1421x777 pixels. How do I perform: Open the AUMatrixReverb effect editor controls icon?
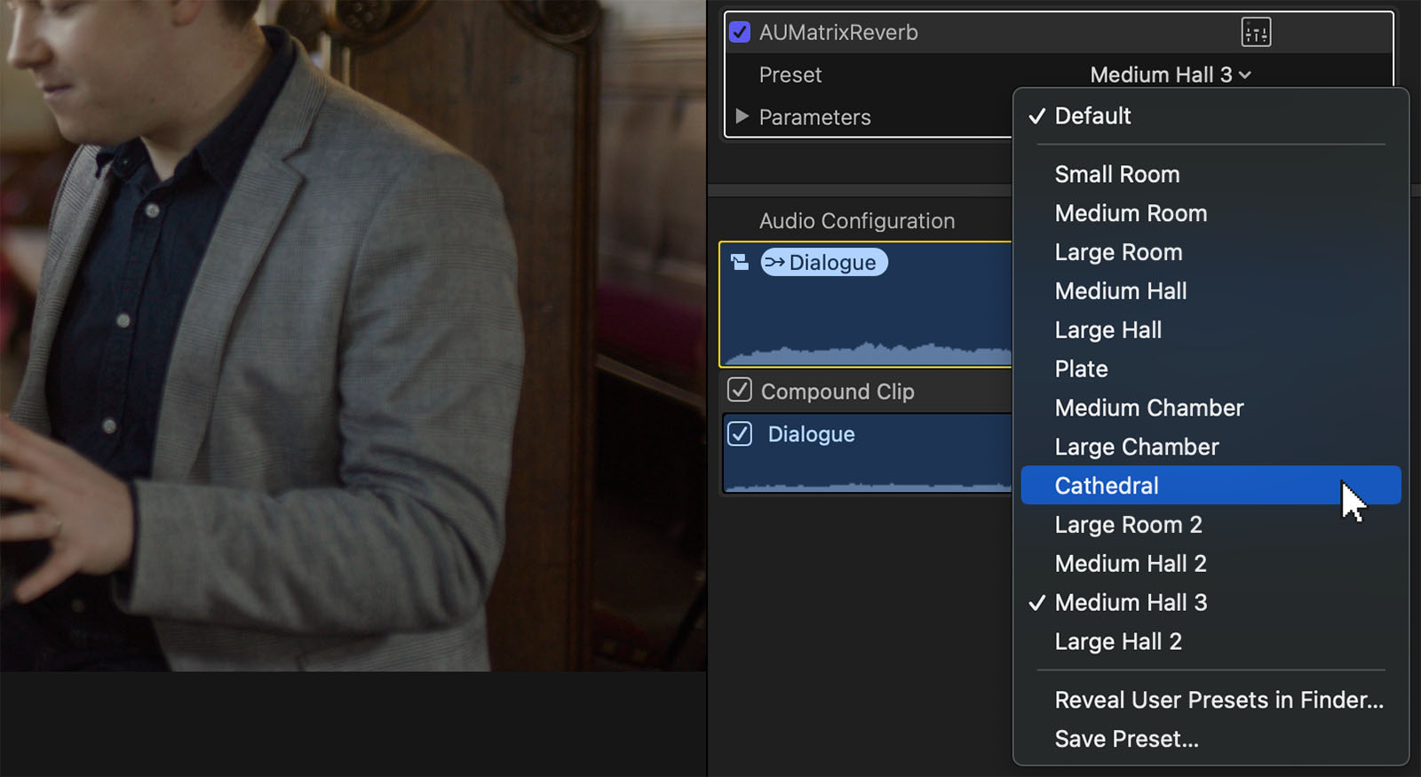tap(1256, 33)
